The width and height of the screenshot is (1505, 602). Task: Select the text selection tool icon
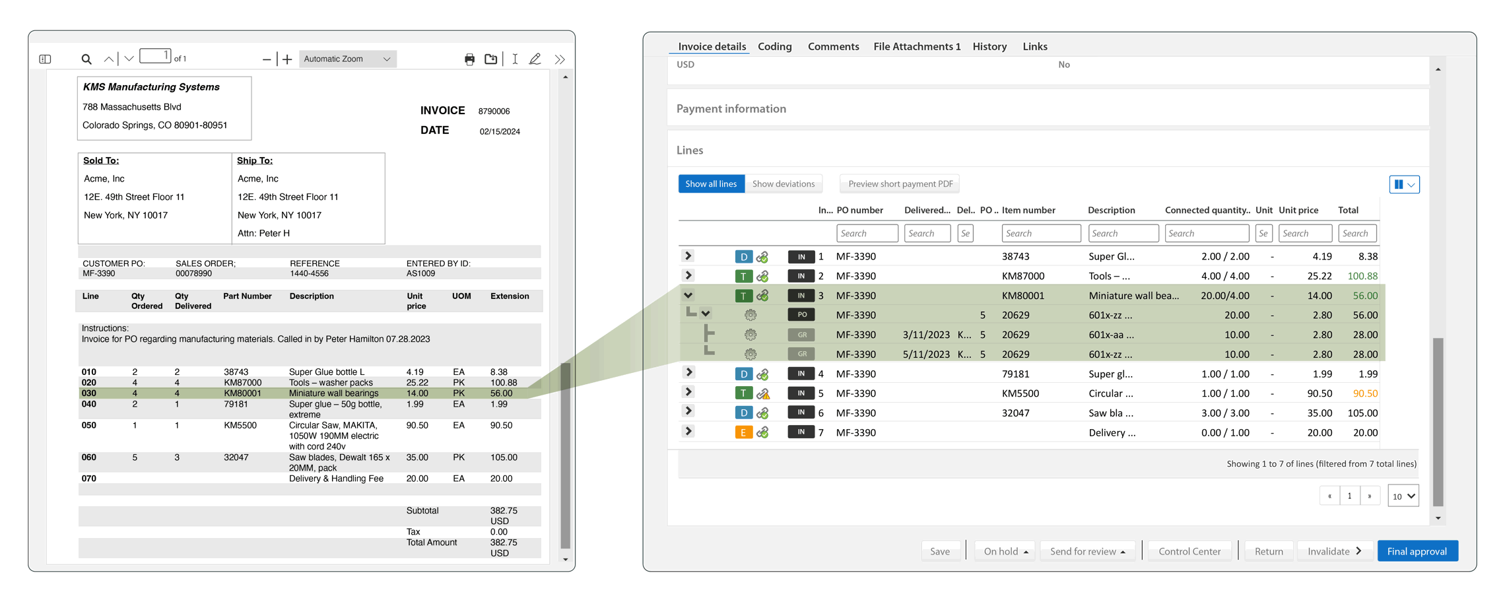pyautogui.click(x=516, y=59)
